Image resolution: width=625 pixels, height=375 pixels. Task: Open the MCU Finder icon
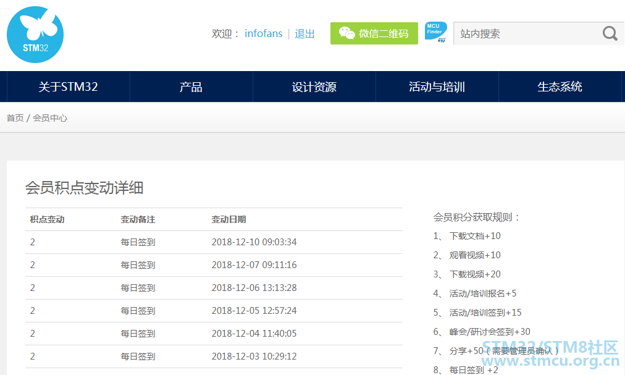coord(435,32)
